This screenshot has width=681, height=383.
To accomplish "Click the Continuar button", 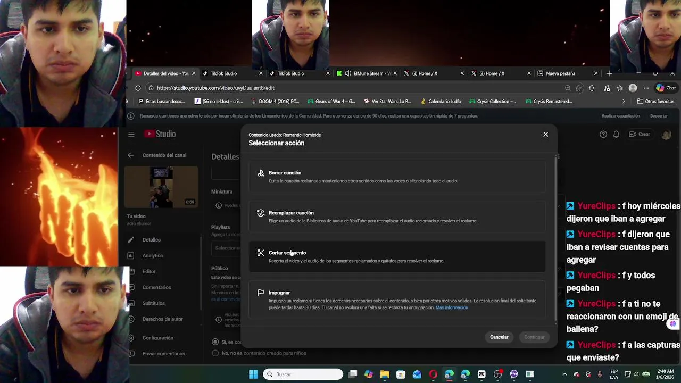I will tap(534, 337).
